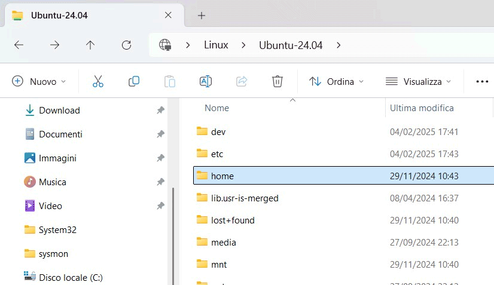Select the home folder row

[x=343, y=176]
